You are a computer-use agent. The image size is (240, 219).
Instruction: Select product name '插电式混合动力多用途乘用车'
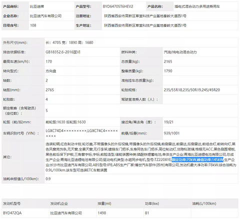tap(197, 6)
